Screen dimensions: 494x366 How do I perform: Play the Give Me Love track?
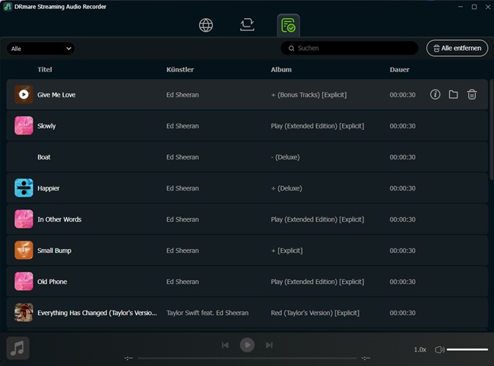click(x=24, y=94)
